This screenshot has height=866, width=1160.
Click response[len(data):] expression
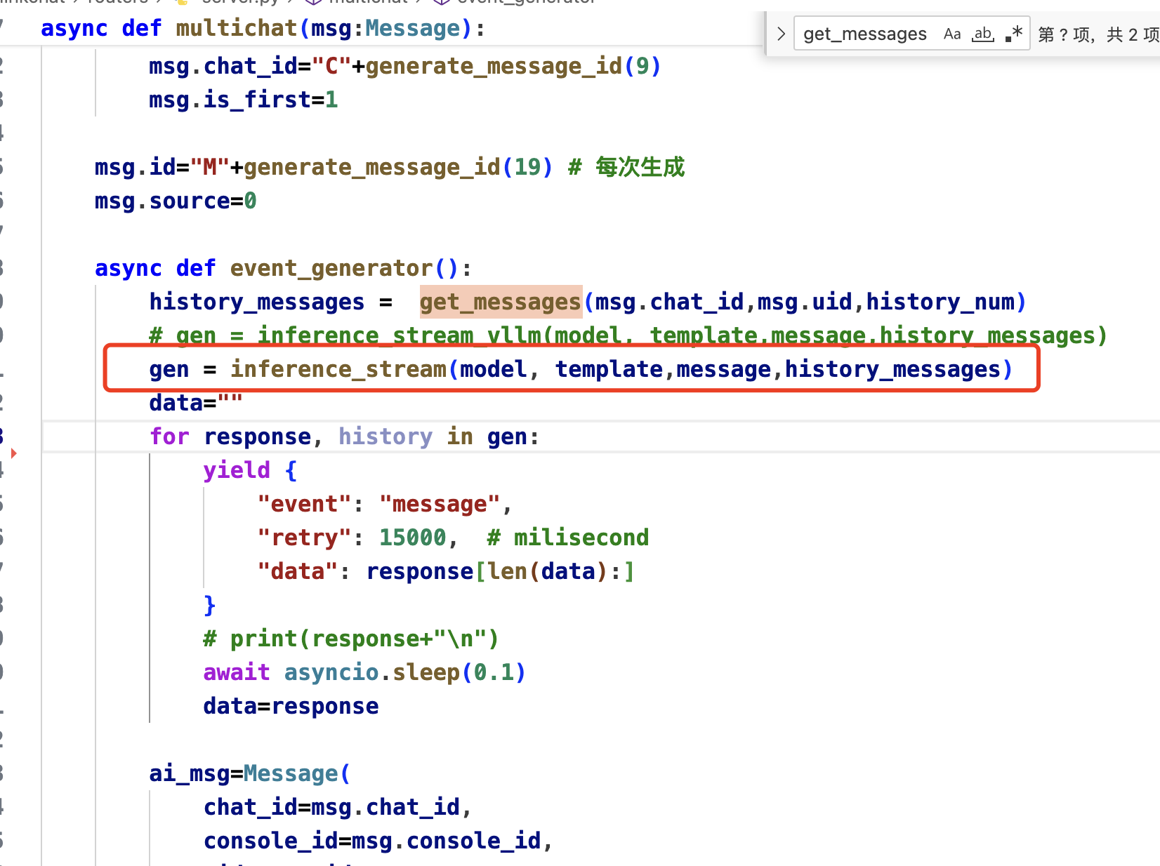tap(500, 571)
